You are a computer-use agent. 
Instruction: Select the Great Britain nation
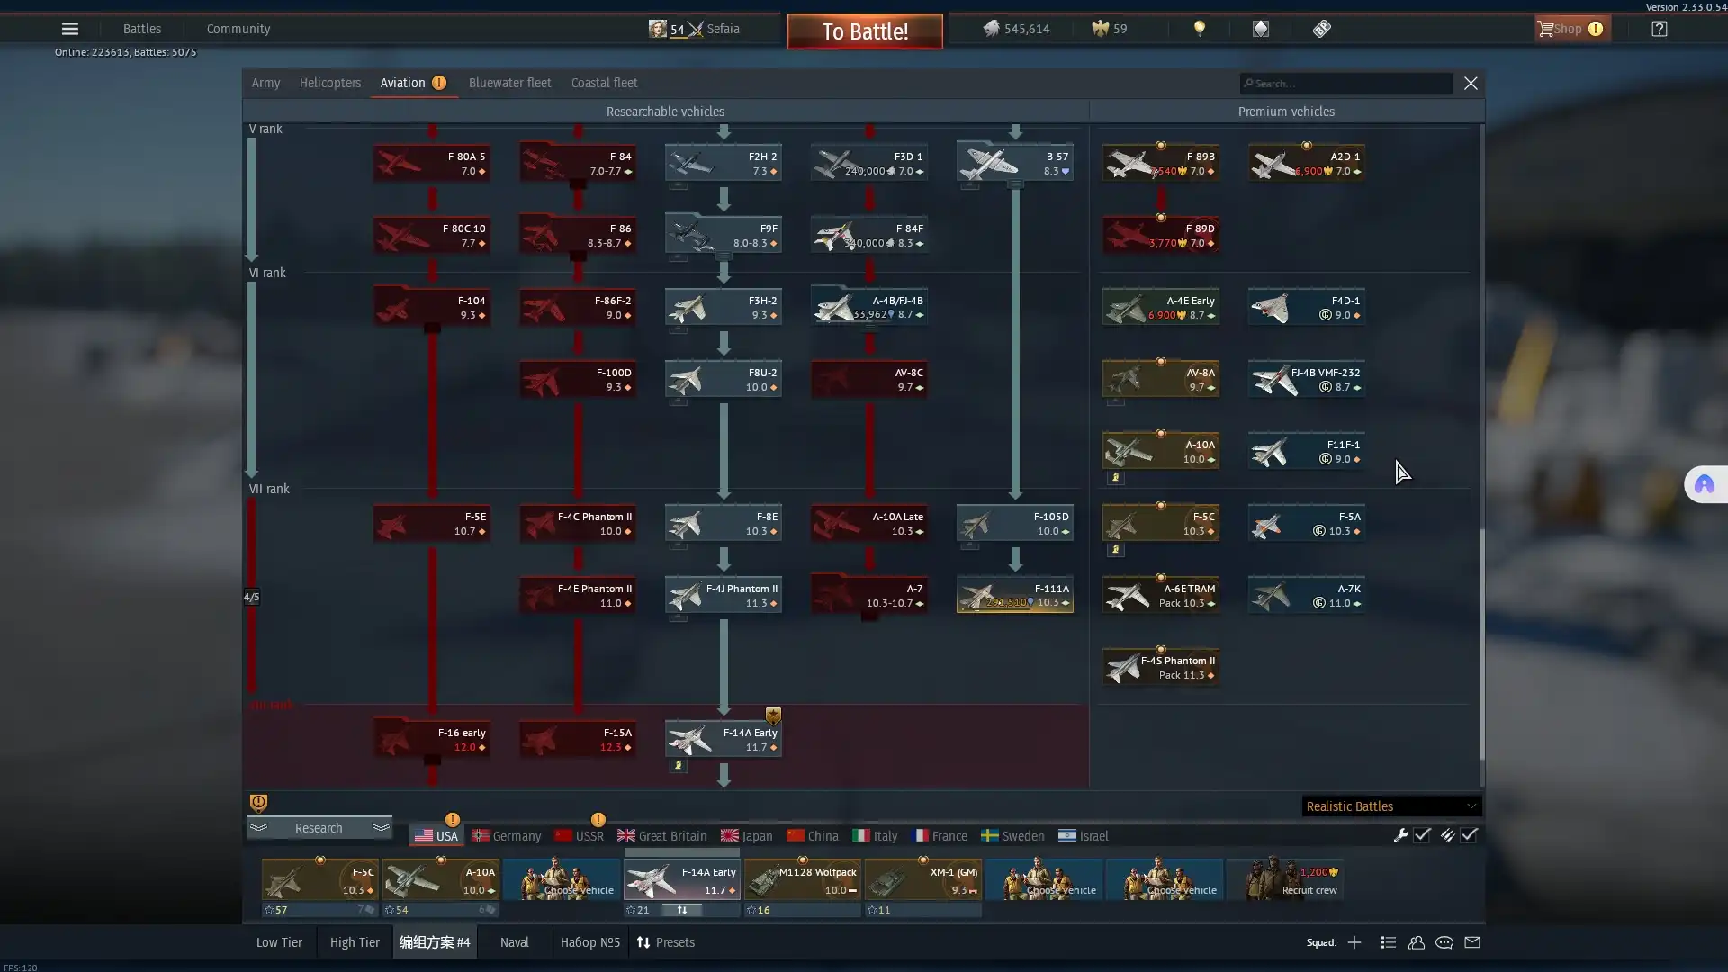tap(661, 836)
